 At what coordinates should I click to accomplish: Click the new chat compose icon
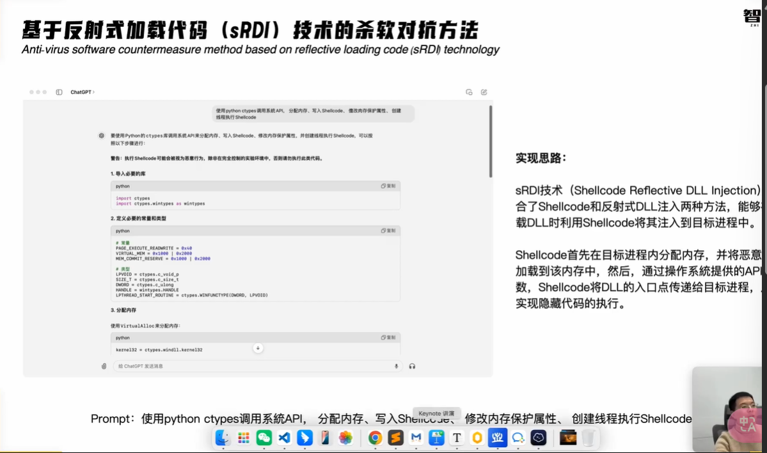(484, 92)
